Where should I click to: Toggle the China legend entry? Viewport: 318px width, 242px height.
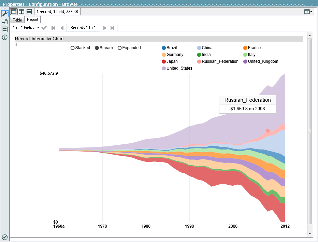[207, 48]
